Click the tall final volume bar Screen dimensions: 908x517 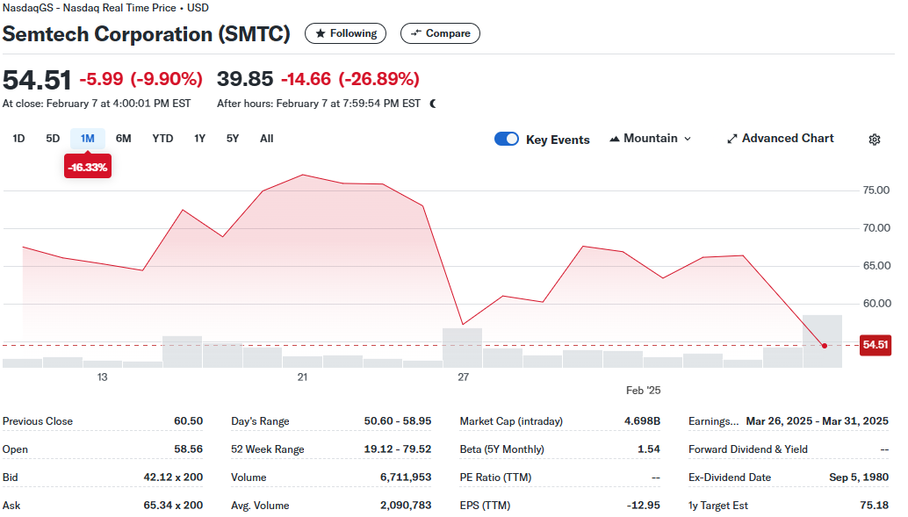[x=822, y=341]
